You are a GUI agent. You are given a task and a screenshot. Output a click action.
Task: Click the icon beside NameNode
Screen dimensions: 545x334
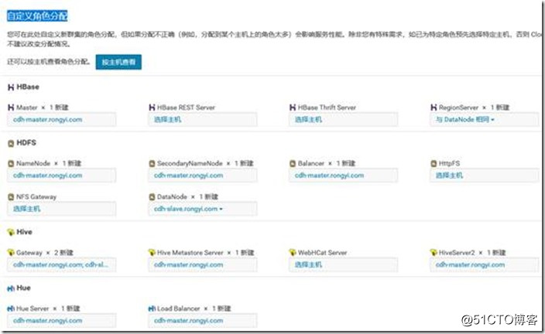point(11,164)
